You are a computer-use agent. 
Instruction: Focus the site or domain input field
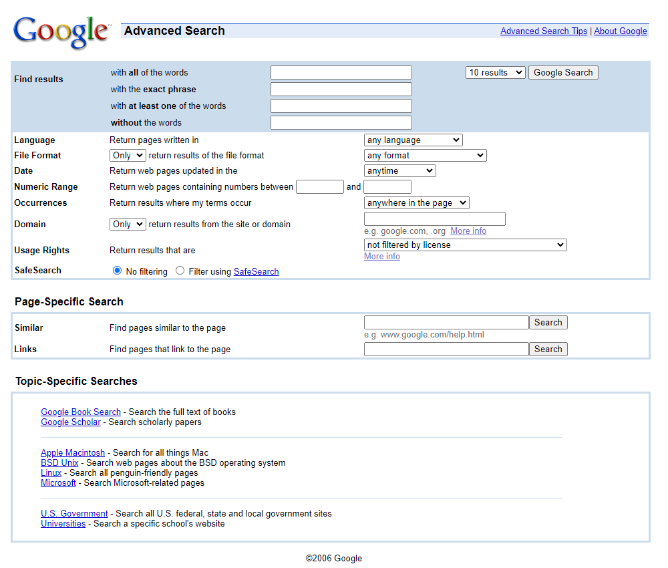tap(435, 219)
